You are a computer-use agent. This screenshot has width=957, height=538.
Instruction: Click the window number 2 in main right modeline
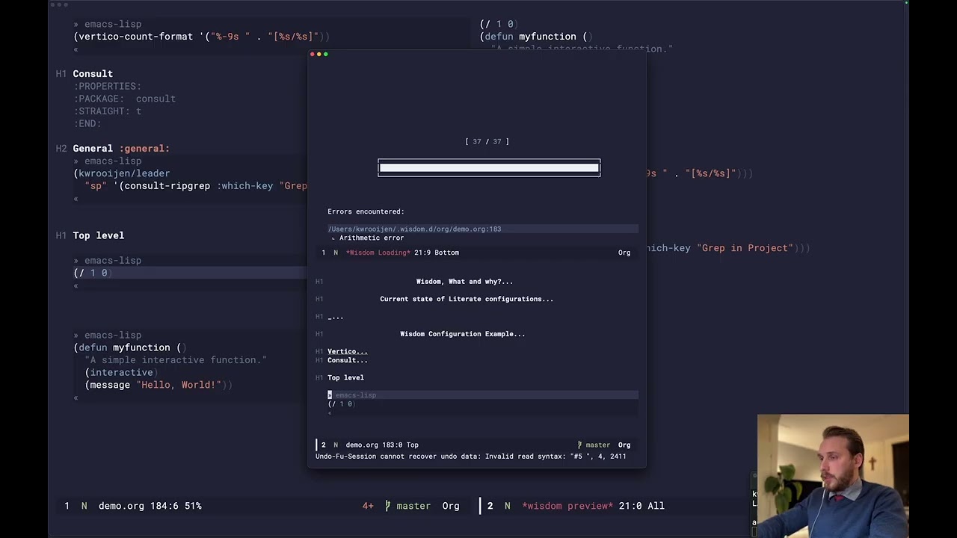click(490, 506)
